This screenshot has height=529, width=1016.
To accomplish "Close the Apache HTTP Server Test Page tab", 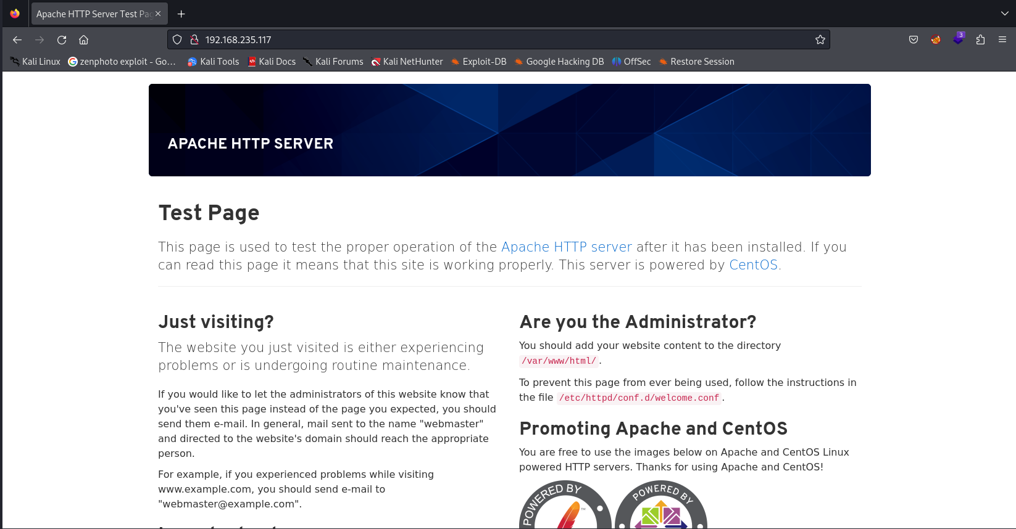I will click(x=158, y=14).
